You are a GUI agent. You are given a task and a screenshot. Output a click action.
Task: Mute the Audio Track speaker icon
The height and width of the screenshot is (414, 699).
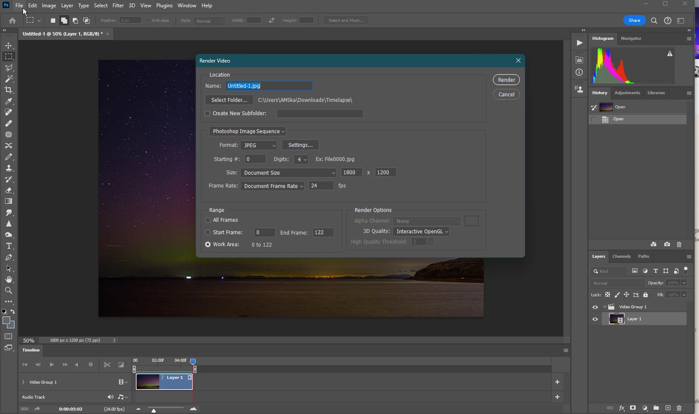pyautogui.click(x=110, y=397)
